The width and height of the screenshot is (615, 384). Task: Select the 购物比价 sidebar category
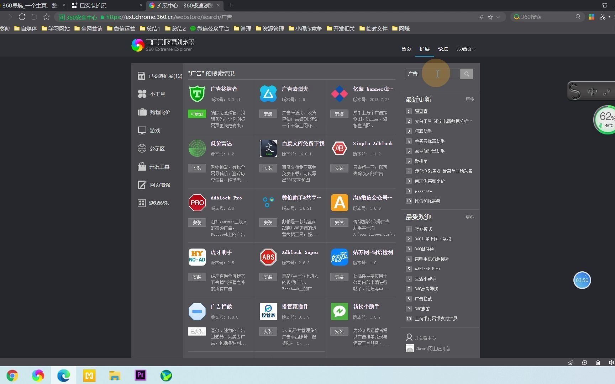(154, 112)
